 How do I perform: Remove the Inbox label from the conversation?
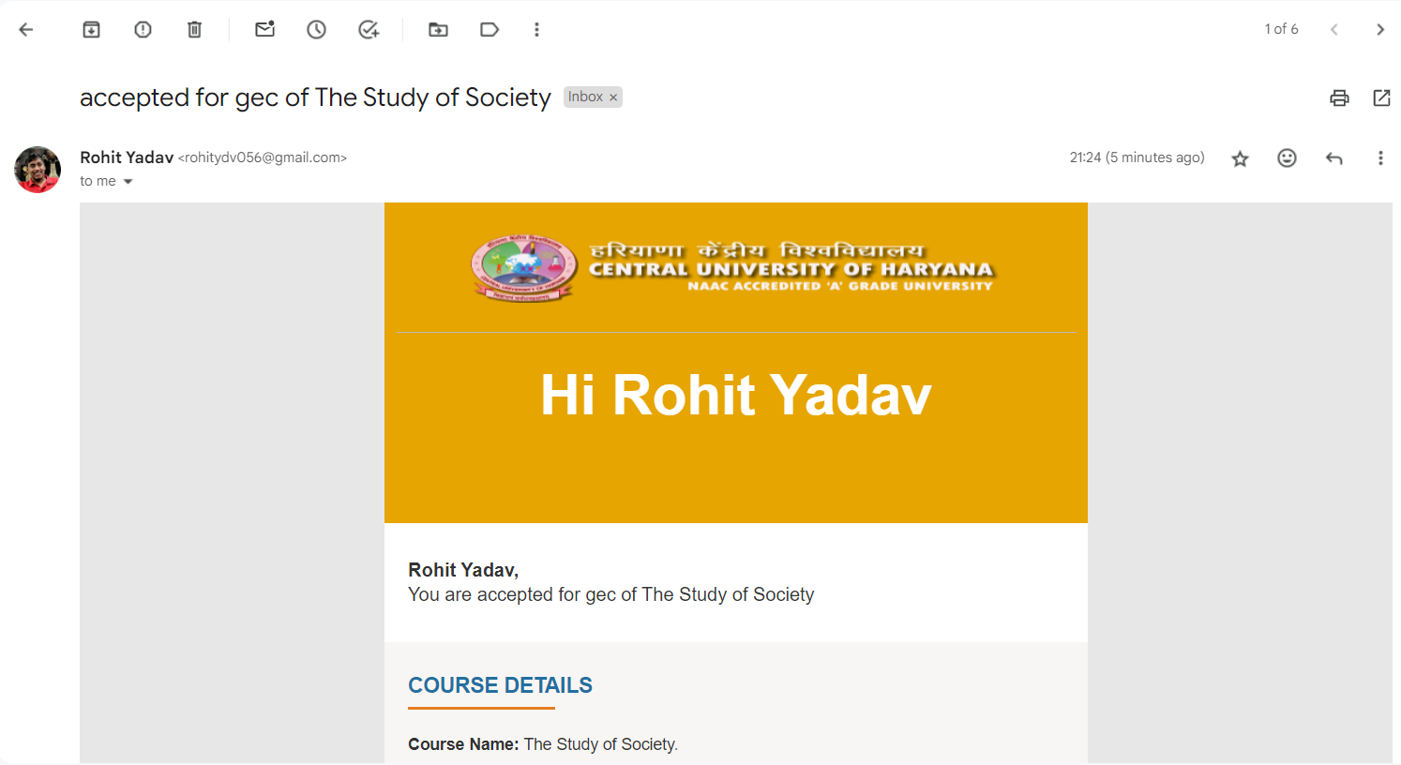[613, 97]
